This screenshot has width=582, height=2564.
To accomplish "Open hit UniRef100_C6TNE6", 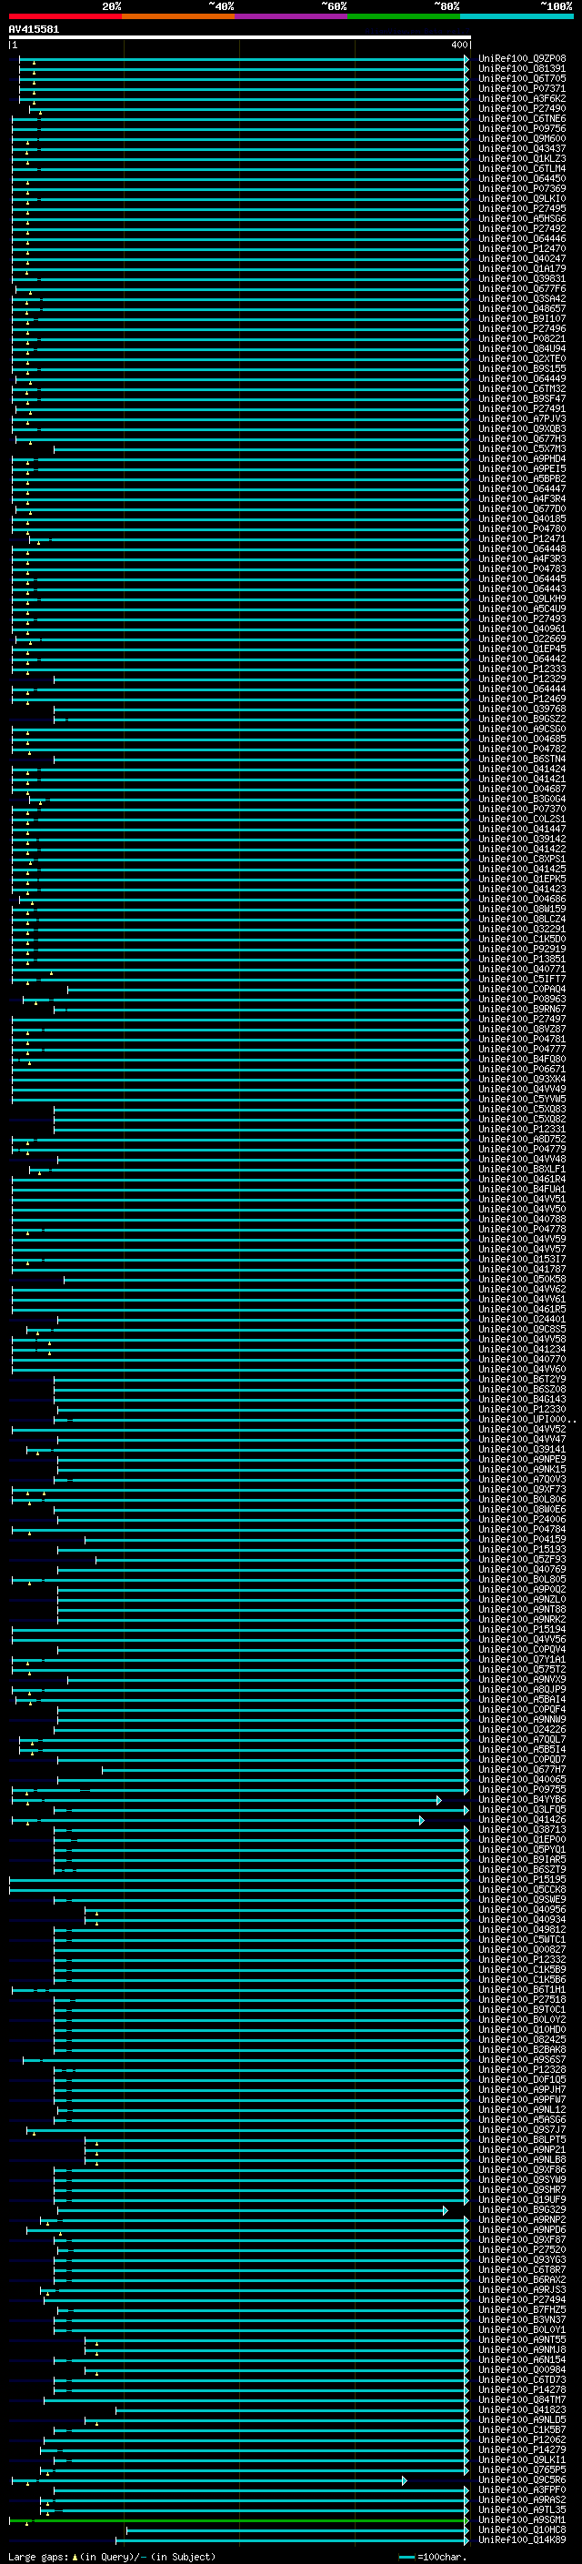I will pyautogui.click(x=522, y=118).
